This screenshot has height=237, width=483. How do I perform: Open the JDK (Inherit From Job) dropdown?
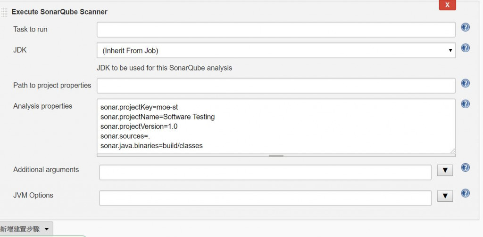(276, 50)
